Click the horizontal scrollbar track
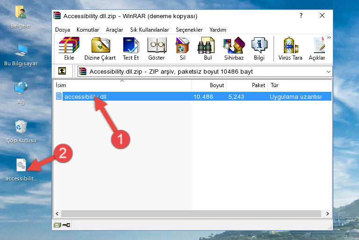359x240 pixels. pos(191,213)
